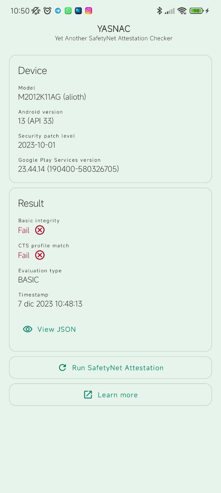Tap the refresh icon on Run SafetyNet Attestation
The width and height of the screenshot is (221, 493).
(x=63, y=367)
